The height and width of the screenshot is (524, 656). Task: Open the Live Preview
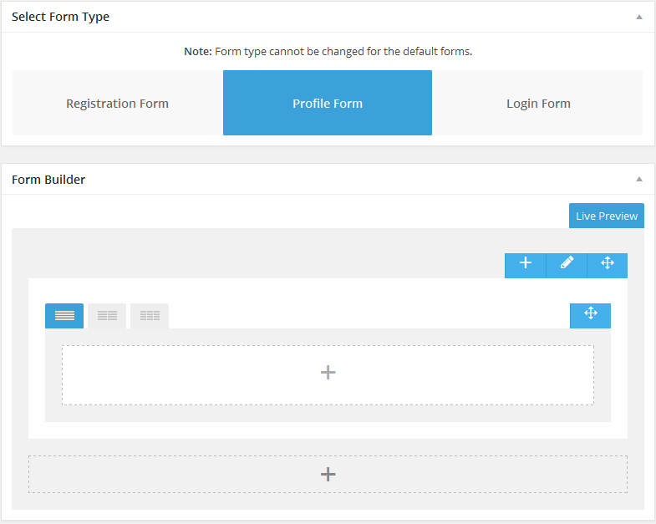click(x=607, y=216)
